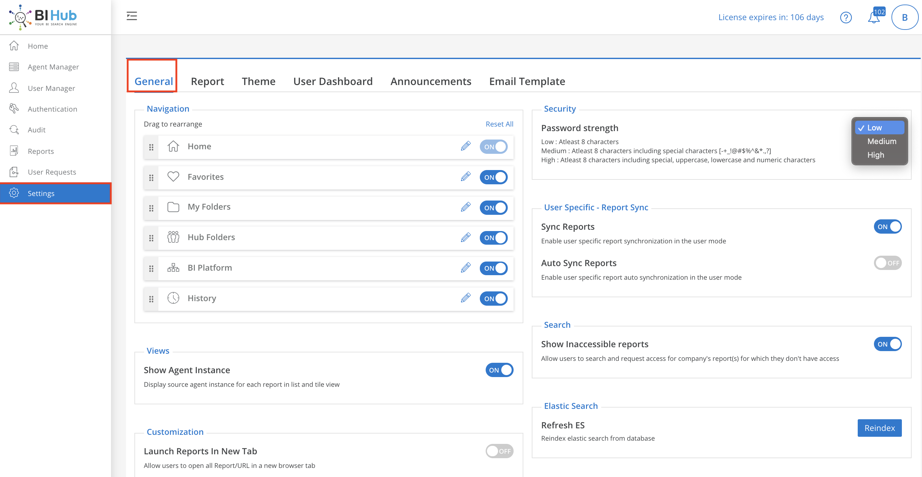Viewport: 922px width, 477px height.
Task: Switch to the Announcements tab
Action: [431, 81]
